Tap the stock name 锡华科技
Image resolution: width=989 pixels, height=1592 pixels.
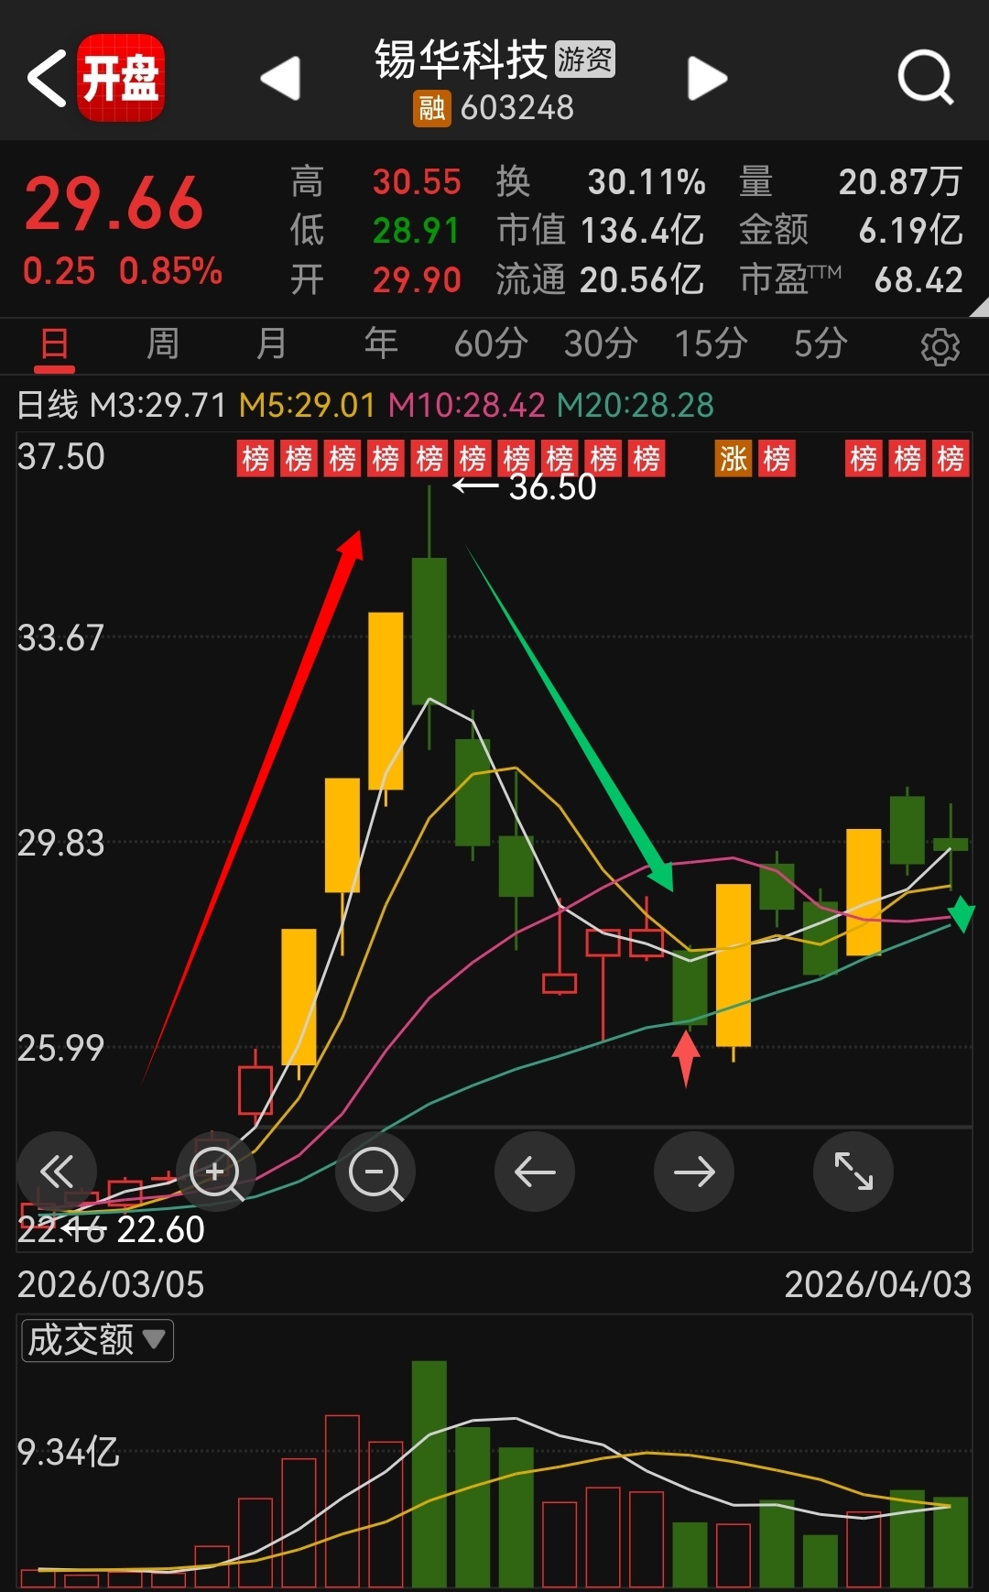(461, 60)
